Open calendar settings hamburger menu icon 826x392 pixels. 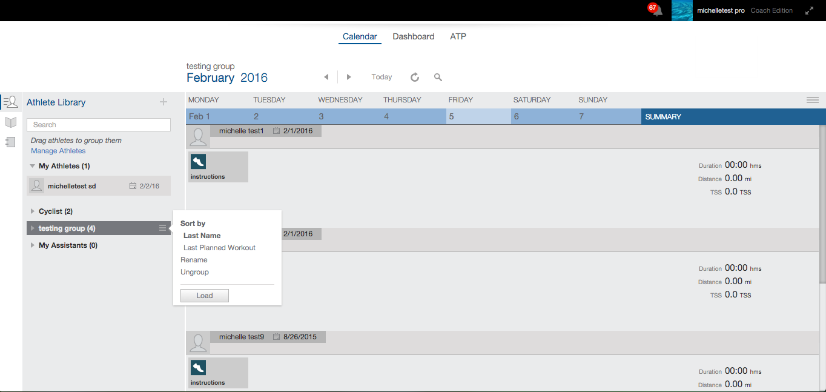coord(812,100)
